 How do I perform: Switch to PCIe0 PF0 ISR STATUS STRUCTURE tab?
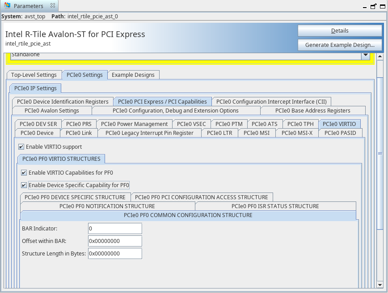[275, 206]
